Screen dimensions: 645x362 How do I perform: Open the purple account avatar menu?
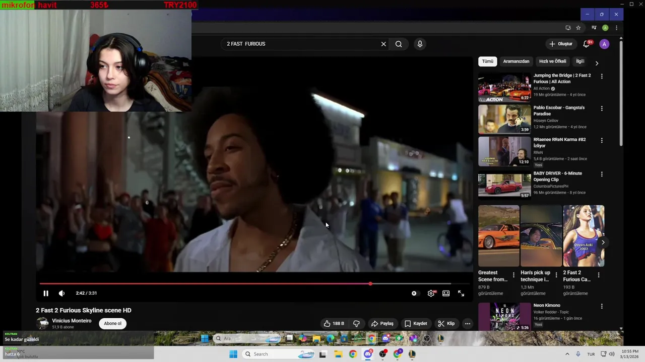coord(604,44)
